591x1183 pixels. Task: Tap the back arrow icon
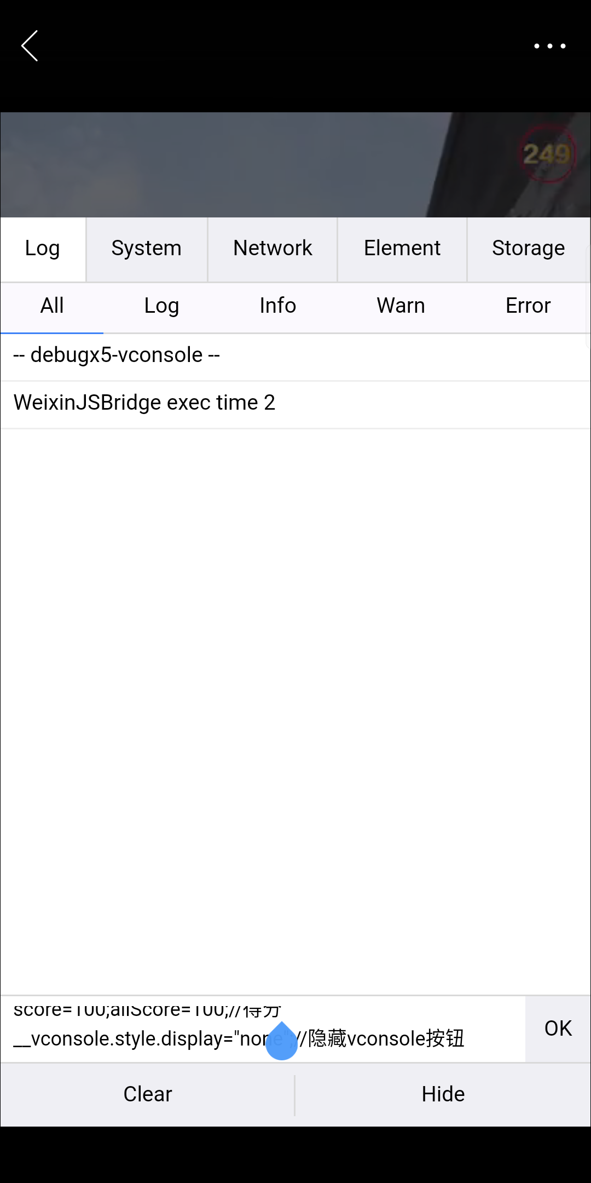click(30, 46)
